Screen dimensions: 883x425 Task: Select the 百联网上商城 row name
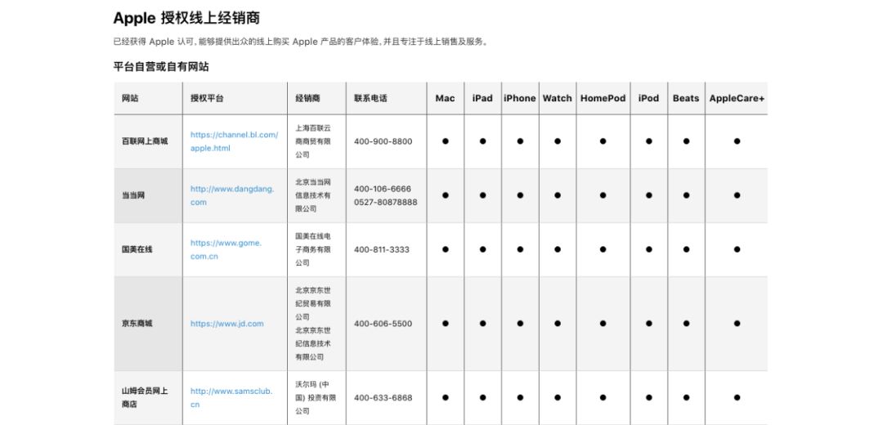click(145, 141)
